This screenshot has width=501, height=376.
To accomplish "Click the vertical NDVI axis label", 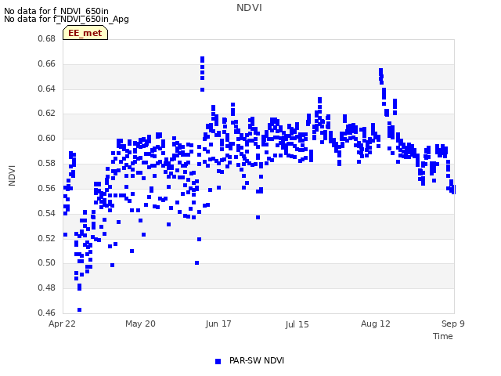I will point(12,175).
